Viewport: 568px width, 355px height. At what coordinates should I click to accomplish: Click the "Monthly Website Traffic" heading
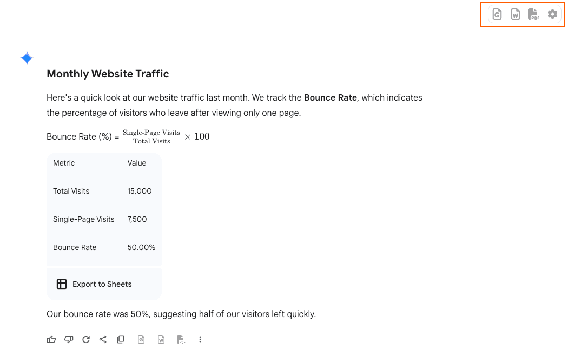[108, 74]
